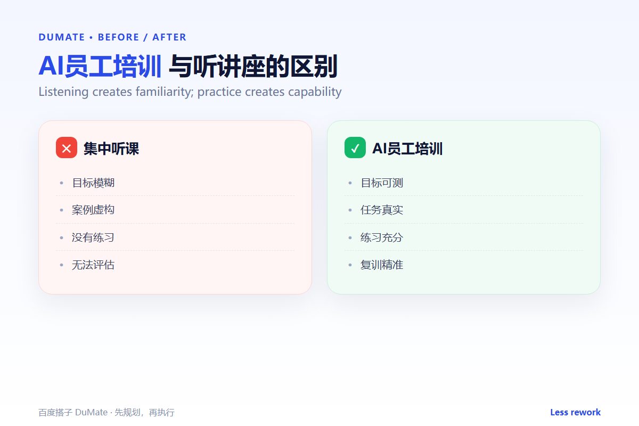Click the 案例虚构 list item
This screenshot has height=426, width=639.
[175, 210]
